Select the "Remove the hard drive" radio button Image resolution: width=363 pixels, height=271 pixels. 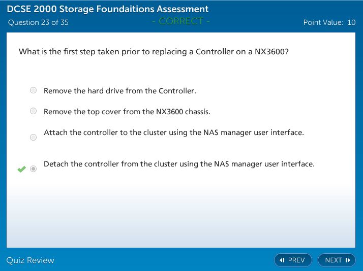(34, 90)
